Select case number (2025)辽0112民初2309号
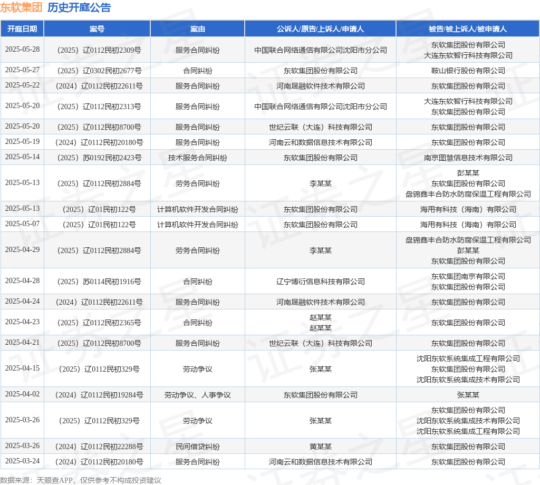 99,50
